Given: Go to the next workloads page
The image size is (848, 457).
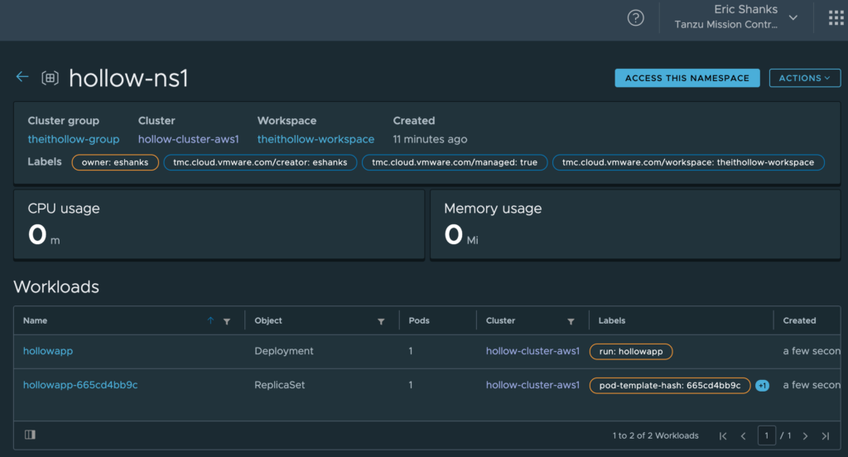Looking at the screenshot, I should point(805,435).
